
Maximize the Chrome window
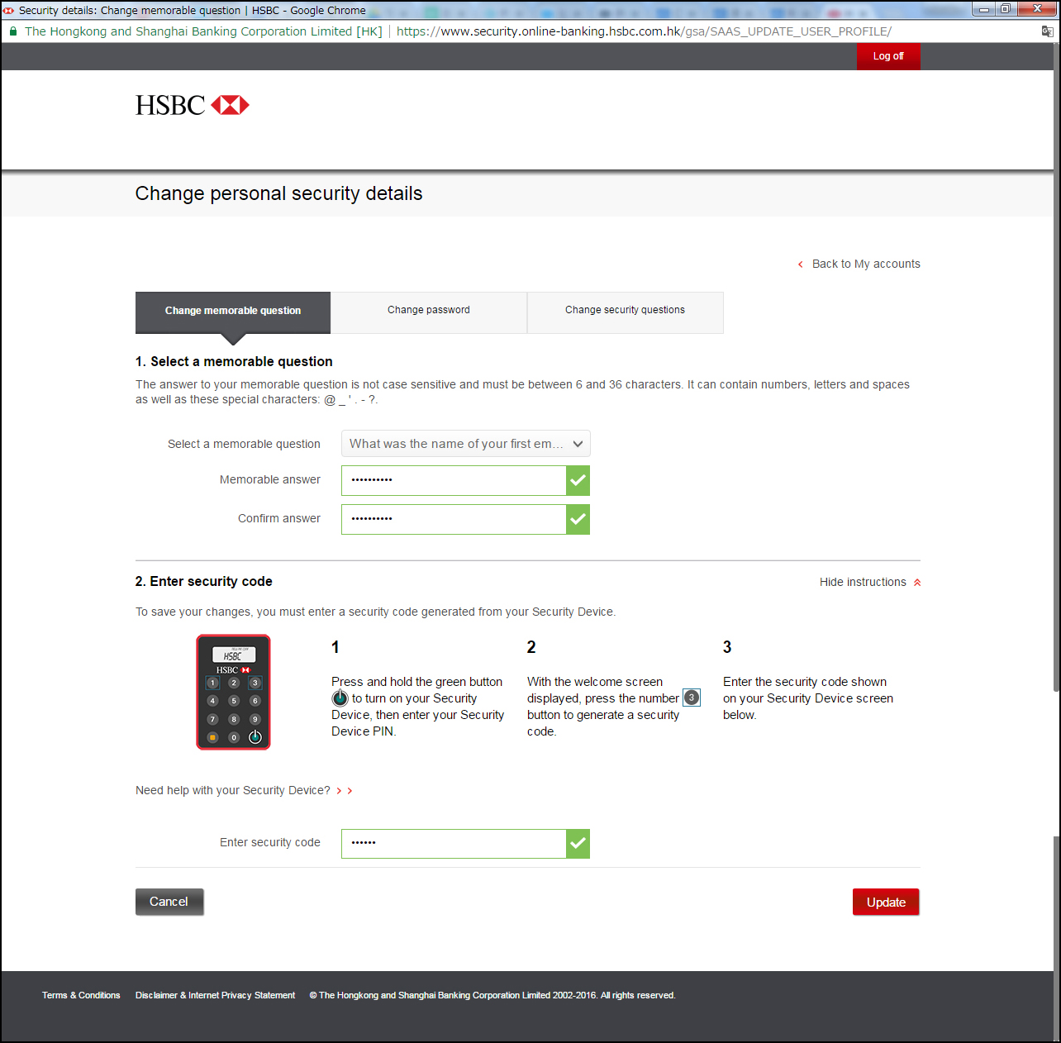1006,9
